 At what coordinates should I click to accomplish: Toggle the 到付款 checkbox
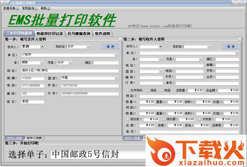click(128, 119)
